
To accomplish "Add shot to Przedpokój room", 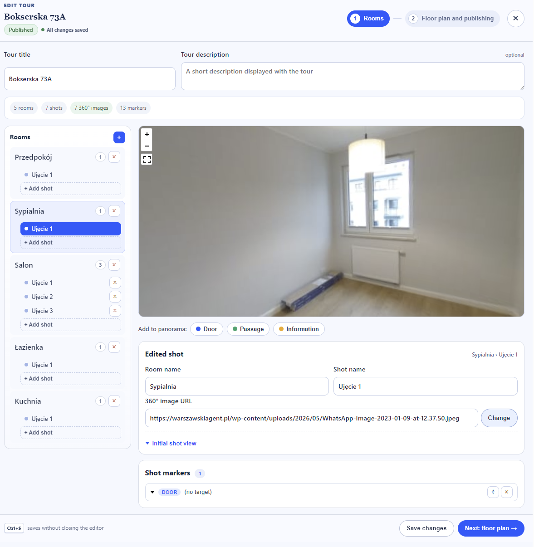I will [71, 189].
